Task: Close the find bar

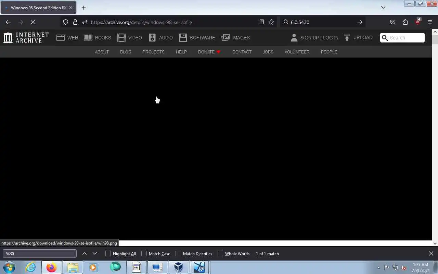Action: point(431,253)
